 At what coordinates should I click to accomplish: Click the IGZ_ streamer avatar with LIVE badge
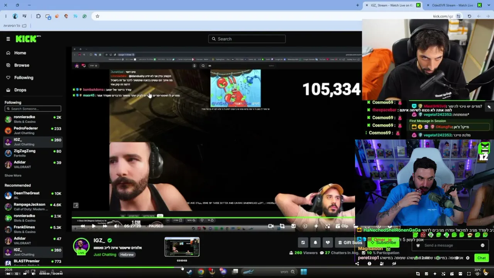click(x=81, y=246)
